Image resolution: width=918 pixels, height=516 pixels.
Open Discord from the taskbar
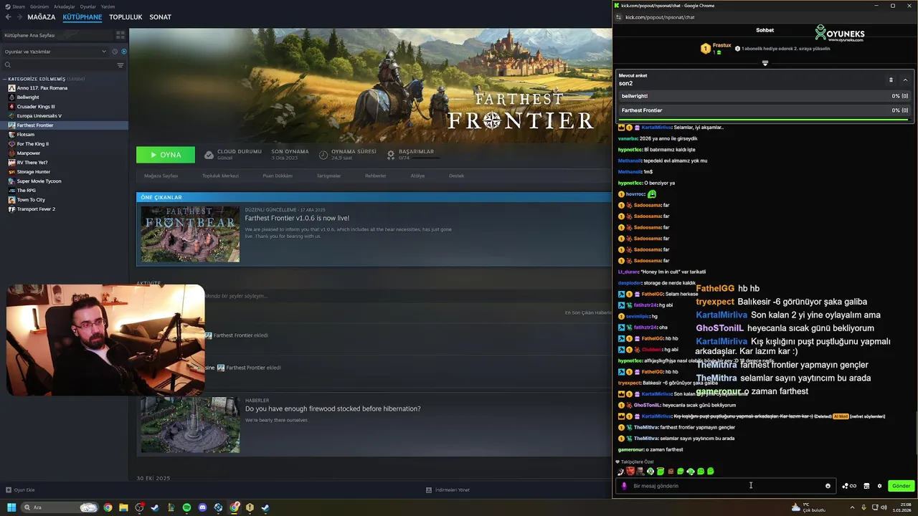tap(202, 507)
